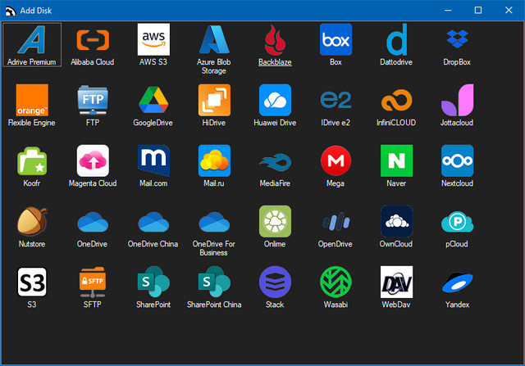Choose the FTP connection icon
The height and width of the screenshot is (366, 525).
pos(93,100)
